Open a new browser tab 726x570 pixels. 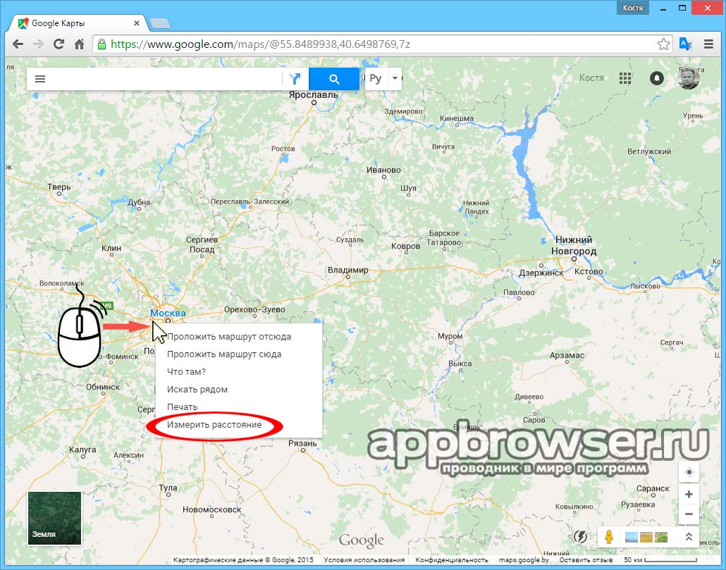tap(160, 23)
